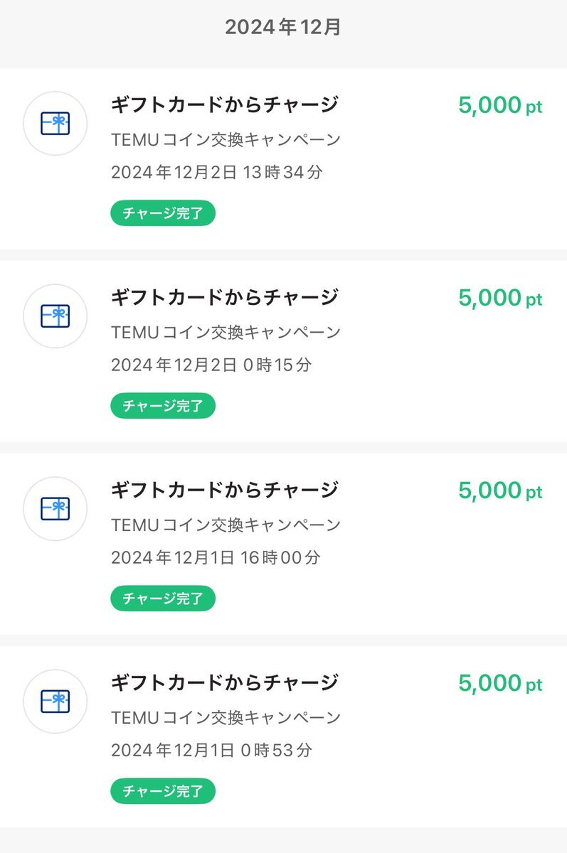Tap 5,000 pt amount on 13時34分 entry

[500, 105]
